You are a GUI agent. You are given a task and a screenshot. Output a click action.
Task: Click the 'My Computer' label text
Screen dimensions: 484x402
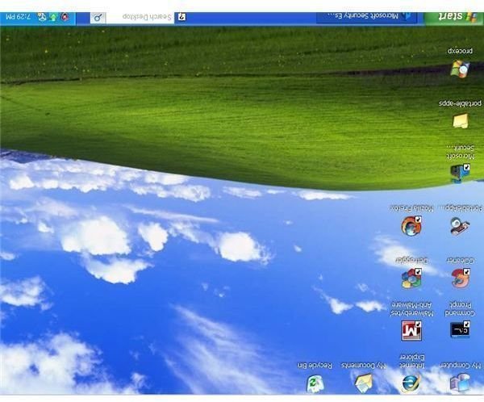[461, 366]
